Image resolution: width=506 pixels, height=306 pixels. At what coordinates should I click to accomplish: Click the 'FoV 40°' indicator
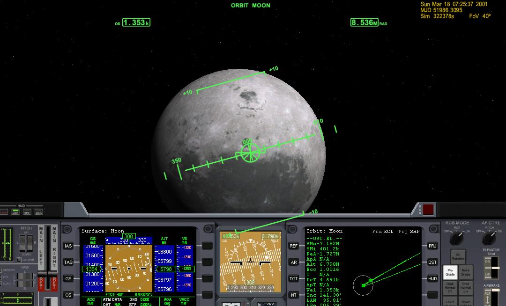[480, 16]
